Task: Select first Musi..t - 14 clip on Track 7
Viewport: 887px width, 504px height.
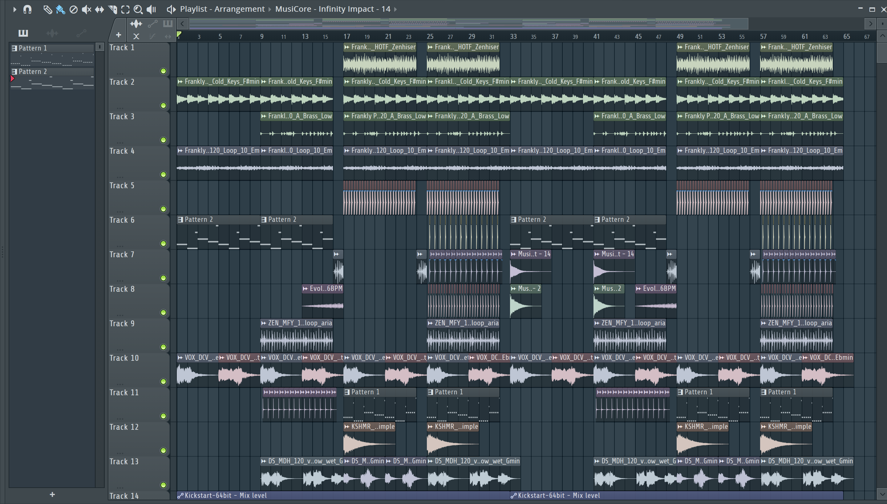Action: [x=530, y=266]
